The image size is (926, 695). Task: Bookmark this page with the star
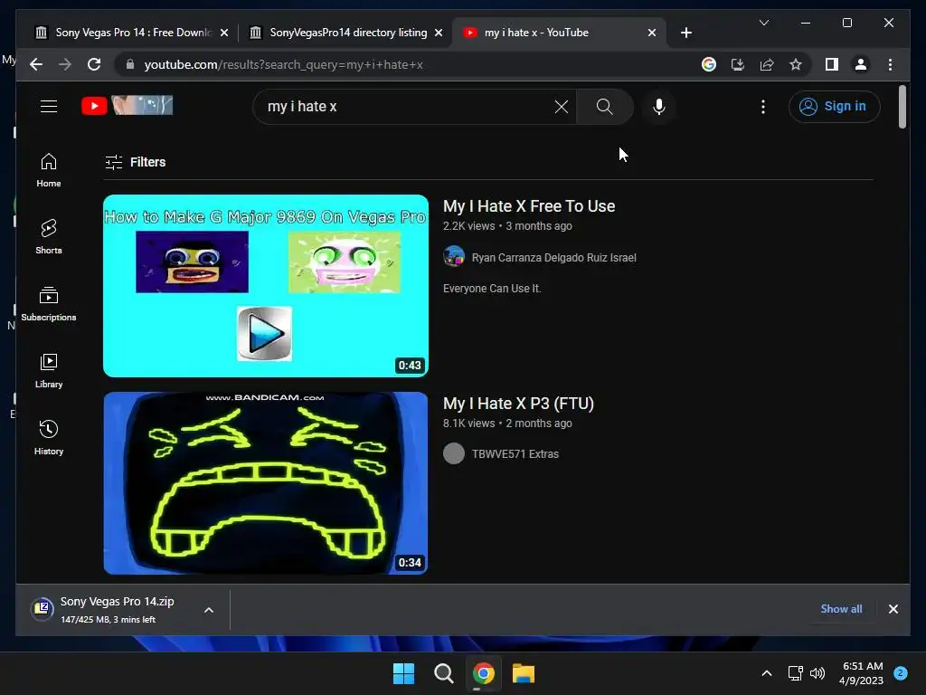tap(796, 64)
